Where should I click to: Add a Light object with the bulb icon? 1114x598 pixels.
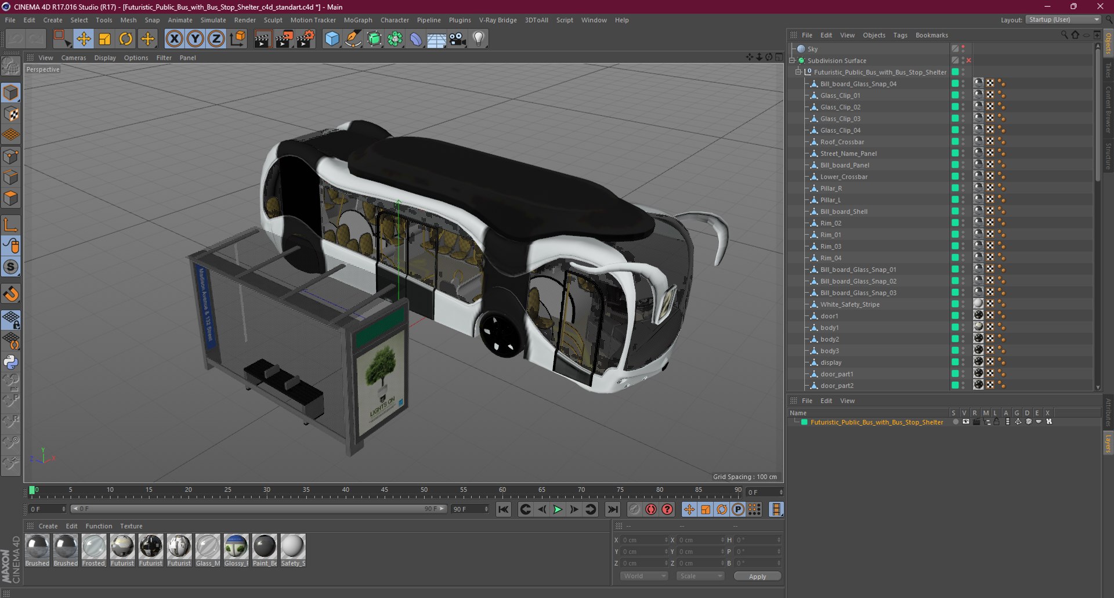(x=478, y=39)
